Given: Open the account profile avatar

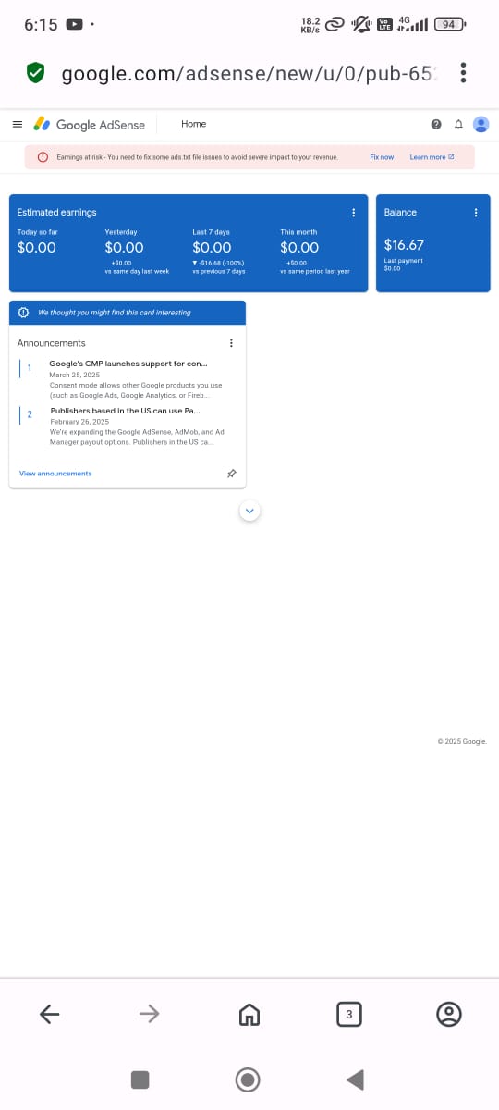Looking at the screenshot, I should 481,124.
